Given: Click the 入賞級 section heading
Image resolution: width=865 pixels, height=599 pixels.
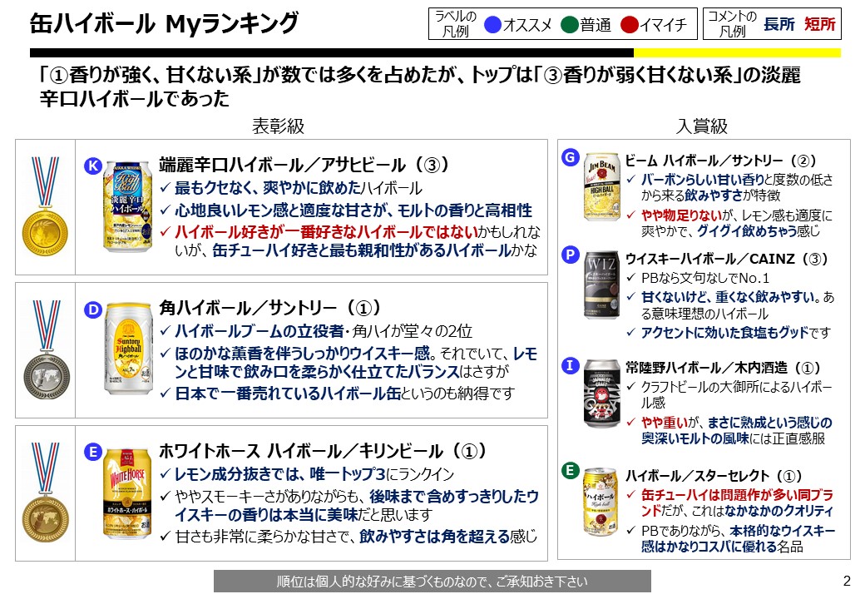Looking at the screenshot, I should 702,126.
